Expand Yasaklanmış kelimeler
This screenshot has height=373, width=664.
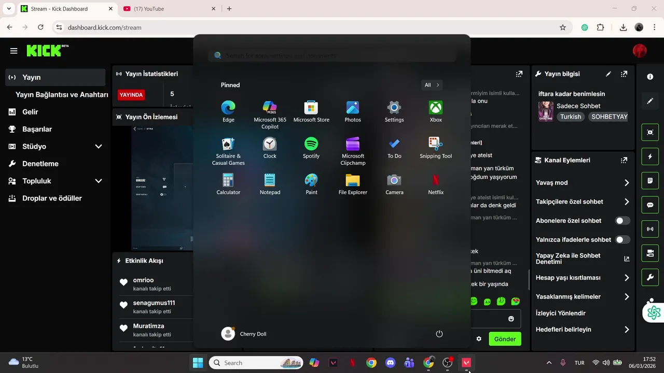point(583,297)
